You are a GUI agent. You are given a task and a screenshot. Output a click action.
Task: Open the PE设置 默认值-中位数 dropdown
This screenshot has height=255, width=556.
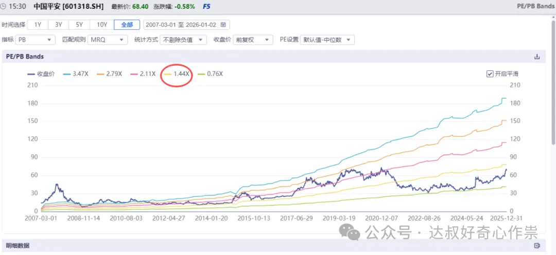(x=327, y=40)
